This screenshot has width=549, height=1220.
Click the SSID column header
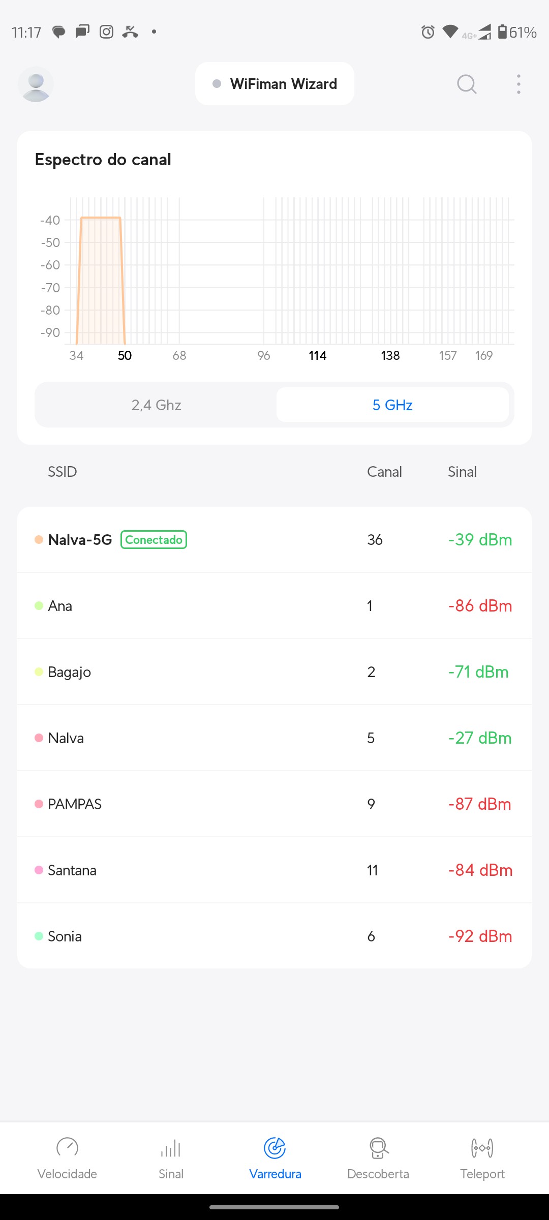[62, 472]
